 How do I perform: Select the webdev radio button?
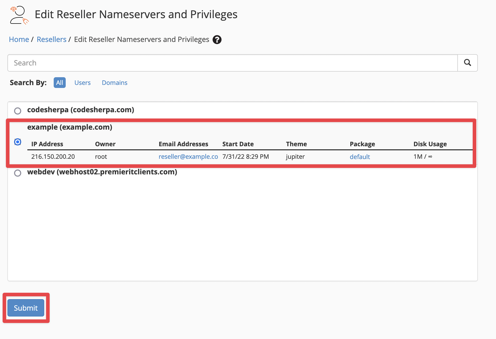pos(18,173)
